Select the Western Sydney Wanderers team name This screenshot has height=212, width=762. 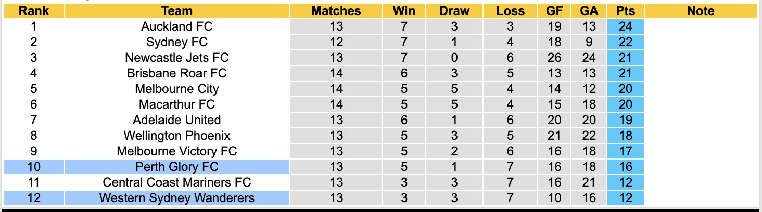(176, 198)
